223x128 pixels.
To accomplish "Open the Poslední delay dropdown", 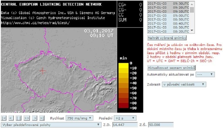I will (x=126, y=118).
